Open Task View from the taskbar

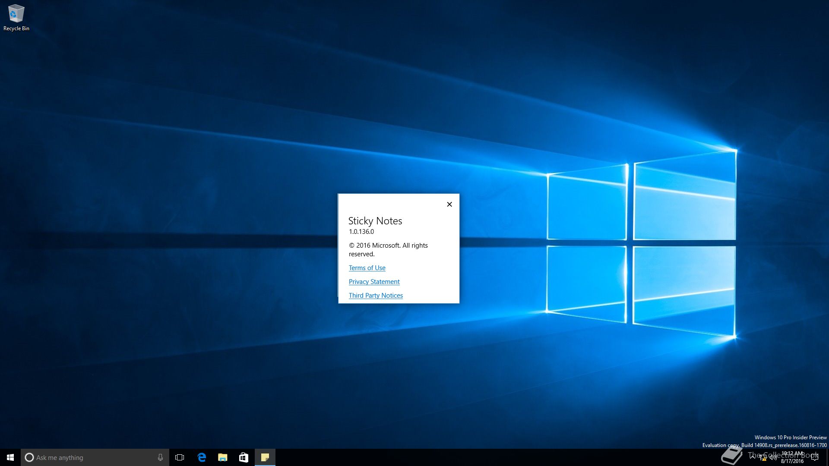[x=180, y=457]
